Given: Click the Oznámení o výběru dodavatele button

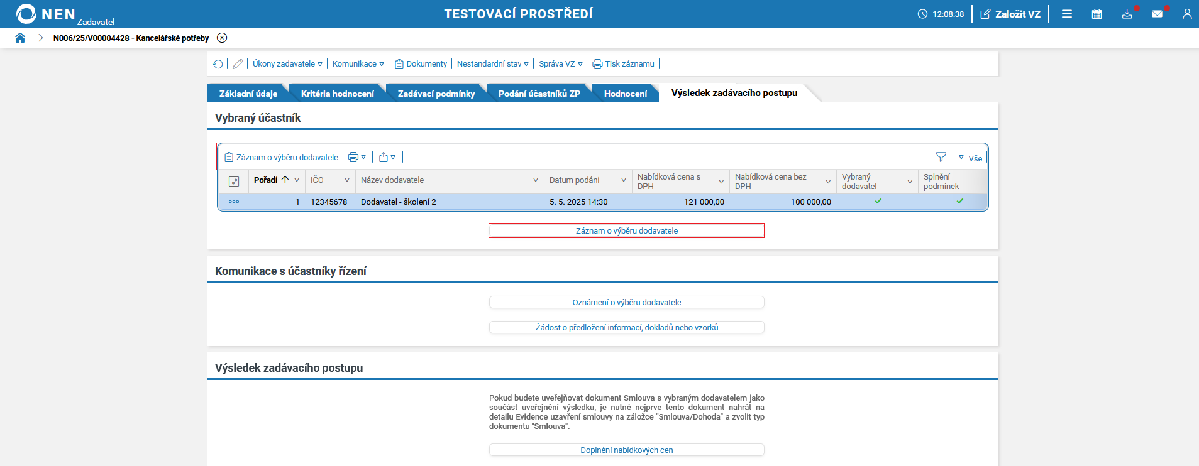Looking at the screenshot, I should tap(627, 303).
